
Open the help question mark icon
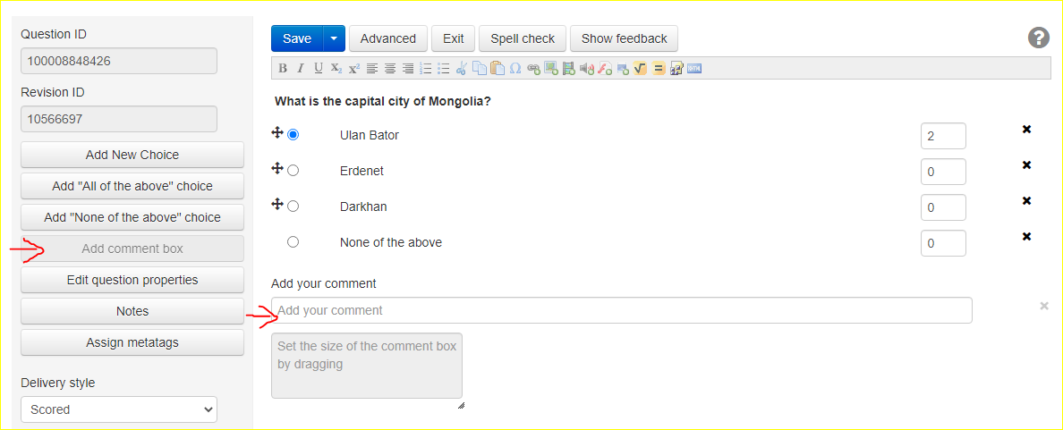point(1038,38)
